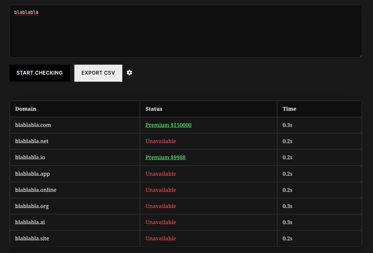The width and height of the screenshot is (373, 253).
Task: Click the Unavailable status for blablabla.site
Action: pos(161,238)
